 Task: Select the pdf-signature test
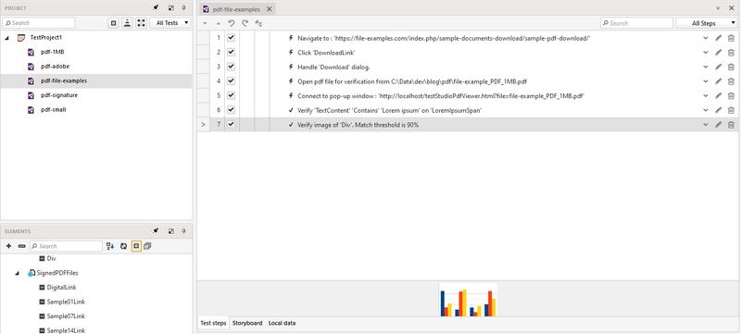pos(59,95)
